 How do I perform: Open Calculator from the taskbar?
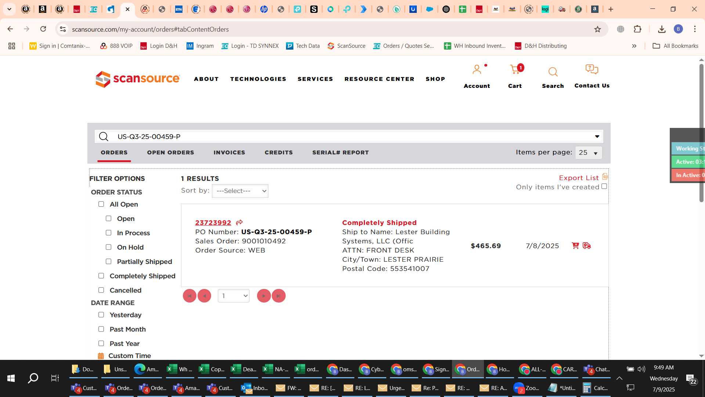595,388
